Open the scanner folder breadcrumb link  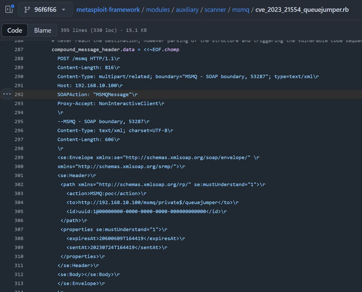tap(215, 10)
